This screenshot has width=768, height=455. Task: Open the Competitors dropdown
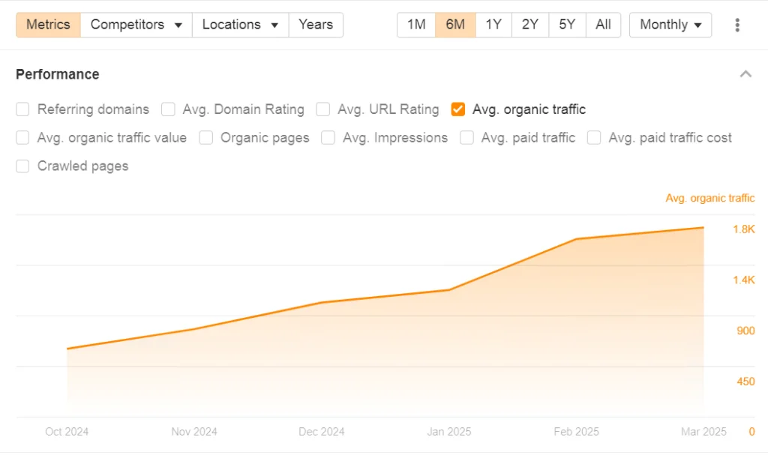click(x=136, y=25)
